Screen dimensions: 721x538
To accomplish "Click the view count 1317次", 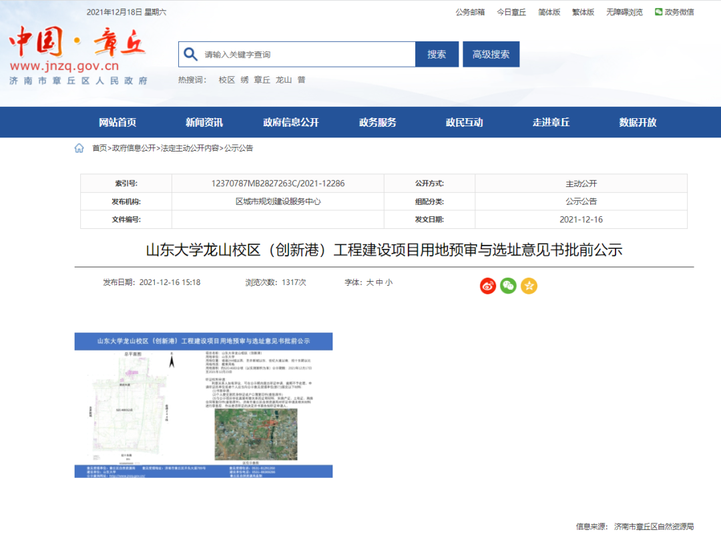I will [293, 282].
